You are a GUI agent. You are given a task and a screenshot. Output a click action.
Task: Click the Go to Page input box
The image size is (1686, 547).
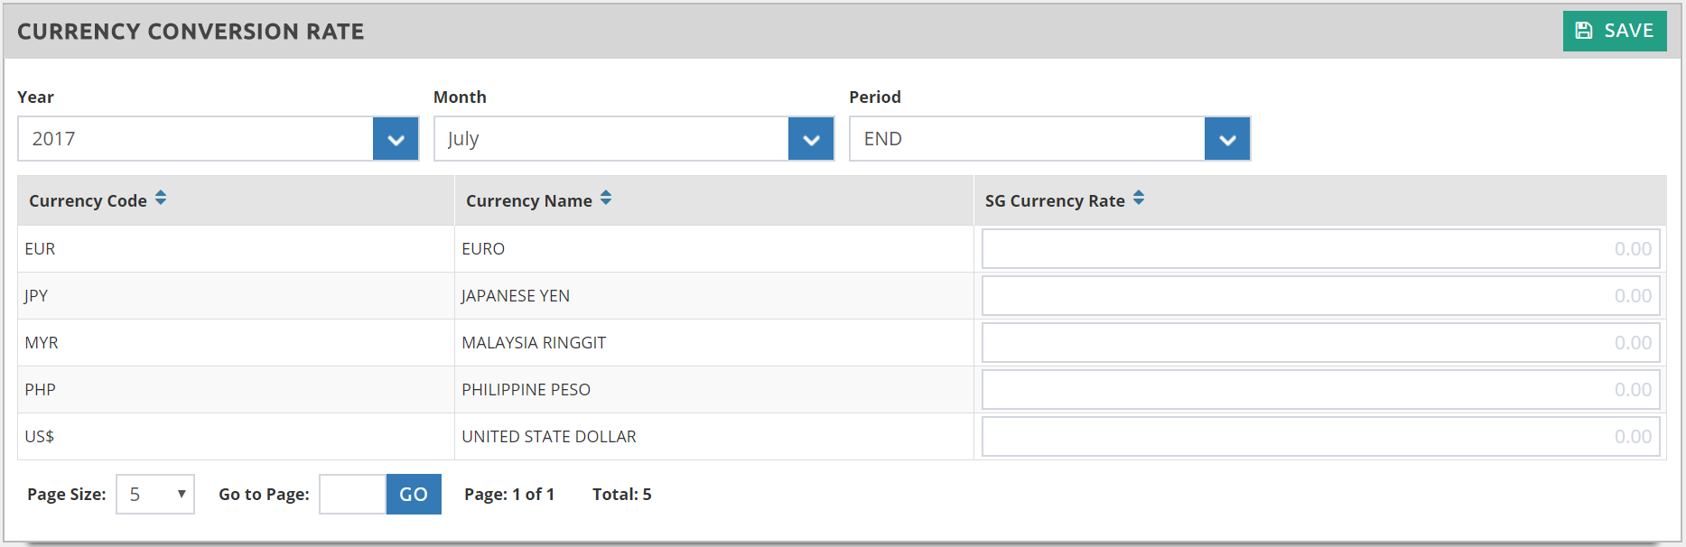pos(352,495)
